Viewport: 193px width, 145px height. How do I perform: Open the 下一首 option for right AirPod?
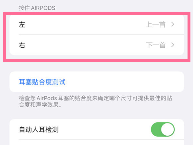coord(156,45)
